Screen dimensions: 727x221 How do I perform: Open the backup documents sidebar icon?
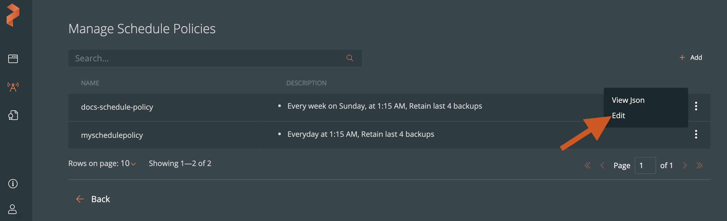(13, 115)
